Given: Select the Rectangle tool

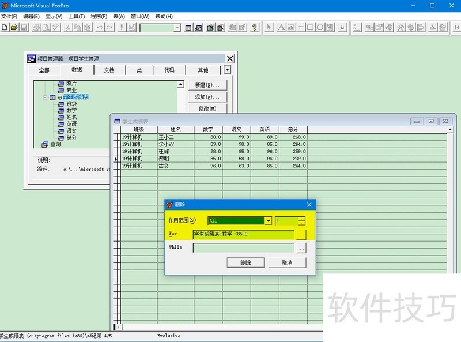Looking at the screenshot, I should tap(310, 27).
